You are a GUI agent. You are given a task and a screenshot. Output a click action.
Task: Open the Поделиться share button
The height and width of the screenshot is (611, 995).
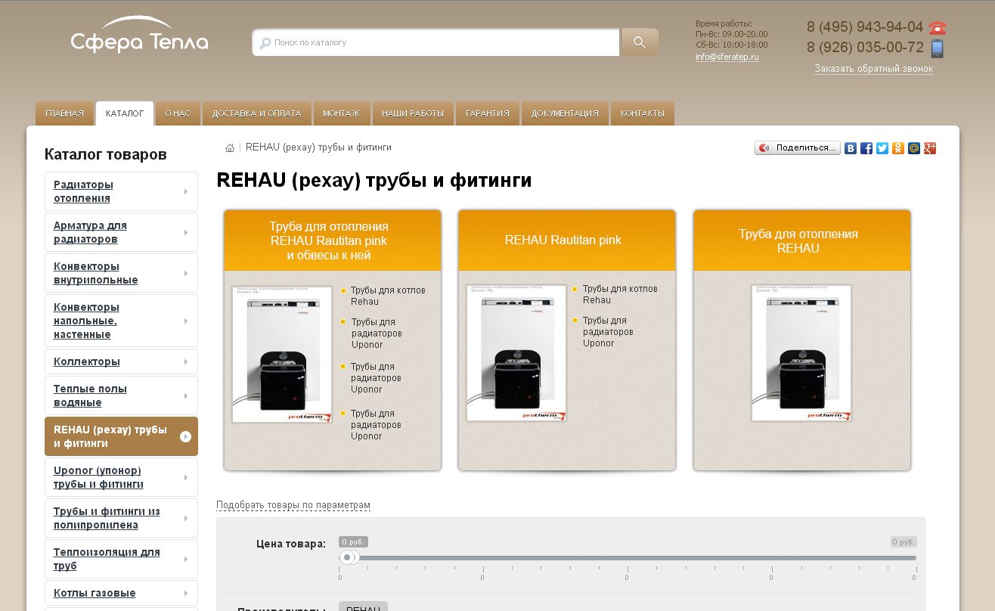[798, 148]
